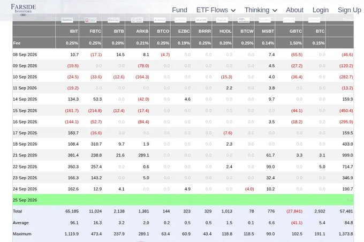Click the 5.0 BTC value on 22 Sep

pyautogui.click(x=322, y=167)
